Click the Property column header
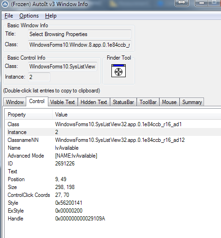 tap(29, 115)
